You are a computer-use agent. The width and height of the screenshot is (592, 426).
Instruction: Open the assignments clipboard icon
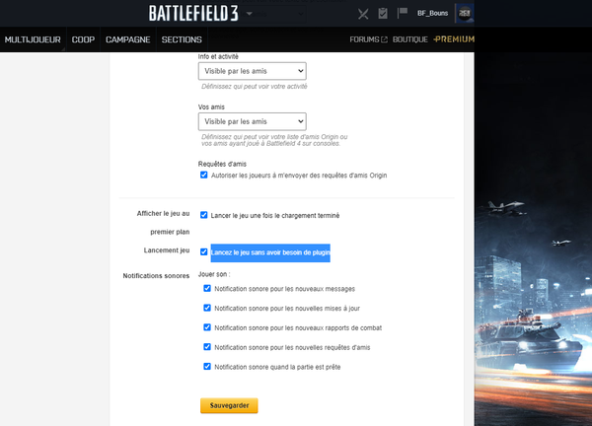tap(383, 13)
